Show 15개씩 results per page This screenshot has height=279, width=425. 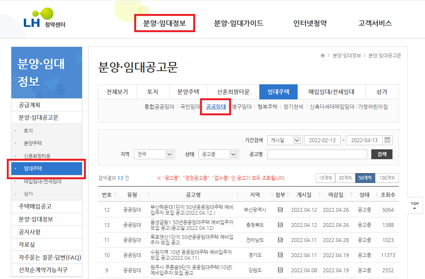(326, 178)
